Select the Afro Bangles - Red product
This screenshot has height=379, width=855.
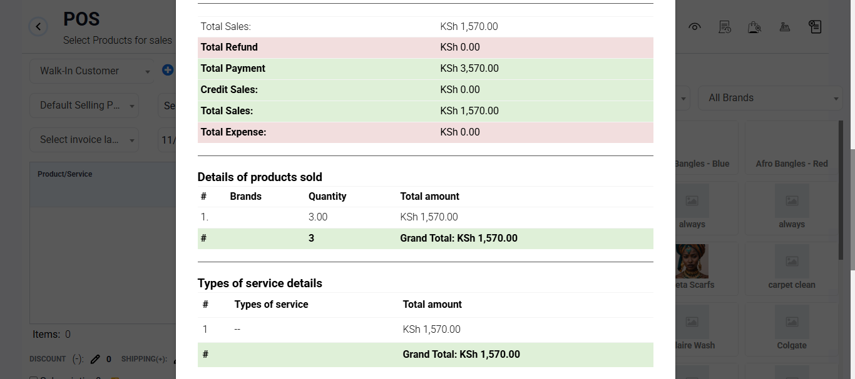coord(792,147)
